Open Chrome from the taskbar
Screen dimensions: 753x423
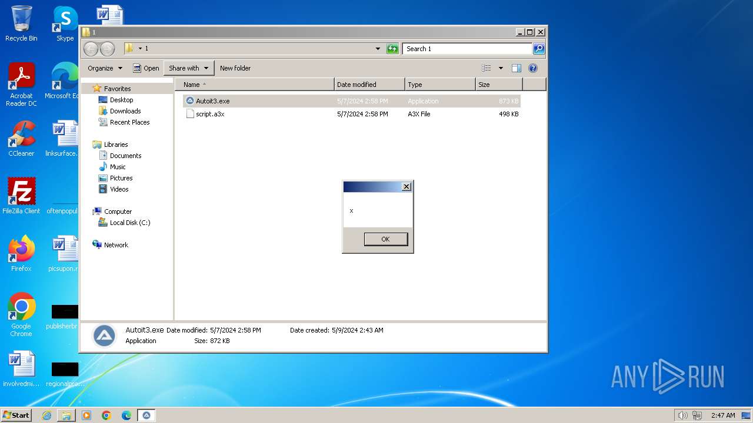(x=106, y=415)
